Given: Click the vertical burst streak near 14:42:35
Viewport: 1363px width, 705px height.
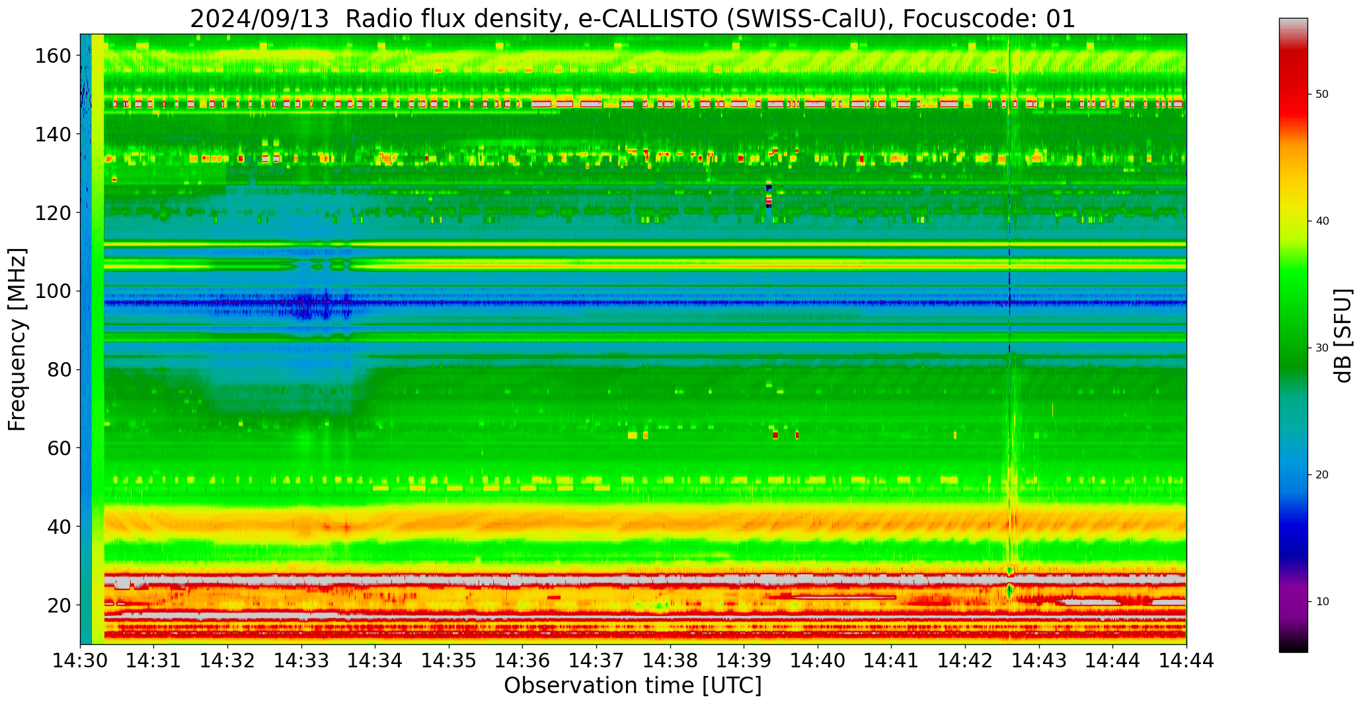Looking at the screenshot, I should 1009,339.
